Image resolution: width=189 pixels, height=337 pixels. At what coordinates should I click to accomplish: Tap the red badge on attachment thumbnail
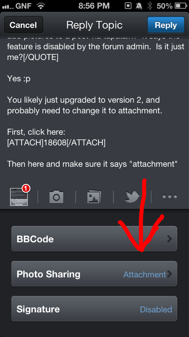coord(26,189)
